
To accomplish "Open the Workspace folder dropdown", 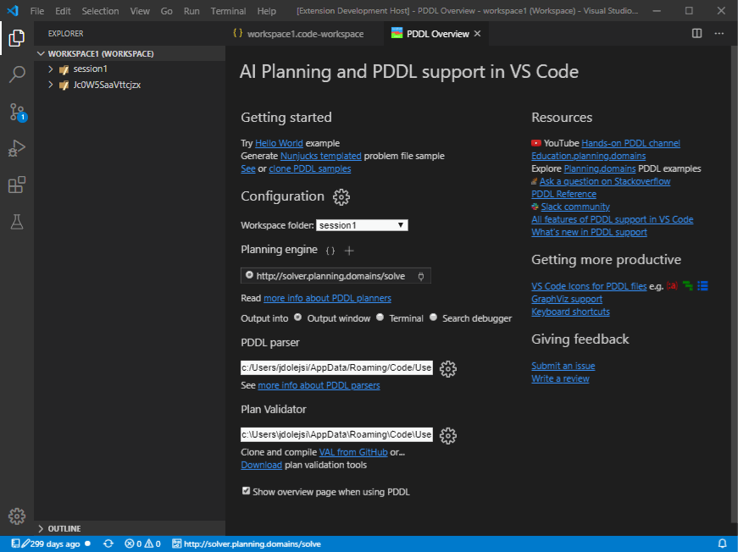I will [362, 225].
